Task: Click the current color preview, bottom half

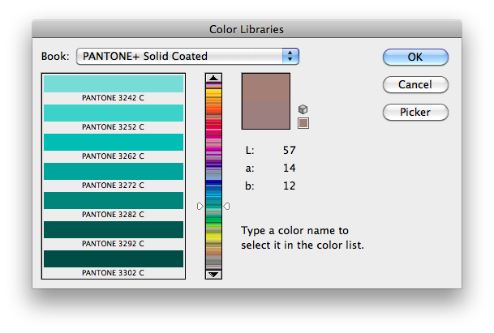Action: pos(266,115)
